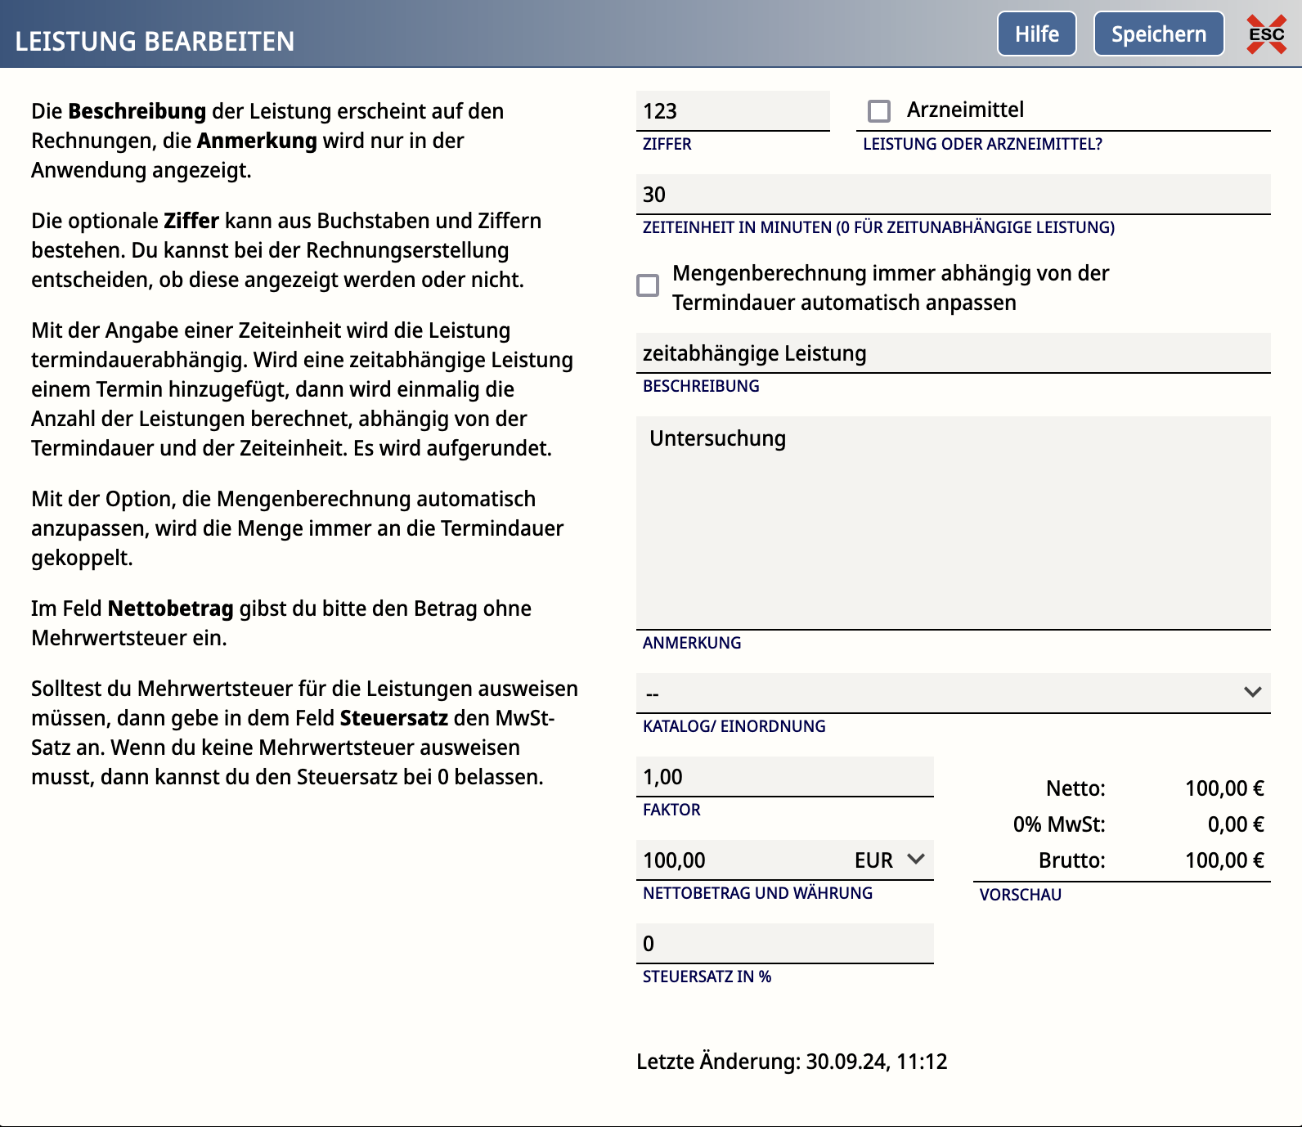Save the Leistung with Speichern
This screenshot has height=1127, width=1302.
(x=1159, y=34)
